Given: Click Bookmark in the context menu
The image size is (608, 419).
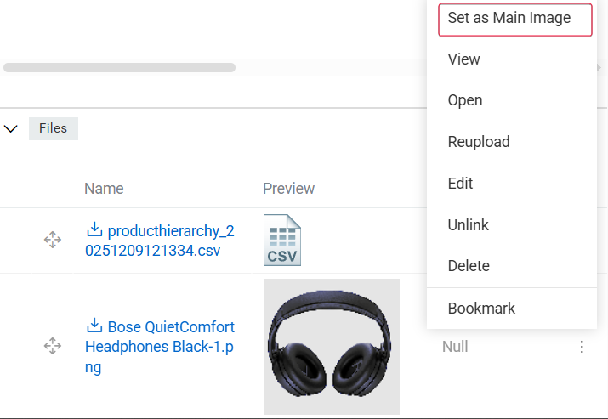Looking at the screenshot, I should click(x=481, y=309).
